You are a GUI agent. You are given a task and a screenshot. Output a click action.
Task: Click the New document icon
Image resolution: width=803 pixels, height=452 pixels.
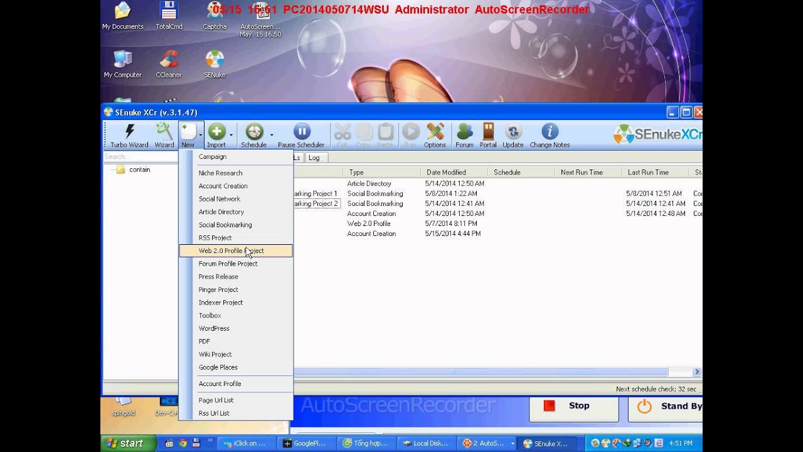click(188, 135)
